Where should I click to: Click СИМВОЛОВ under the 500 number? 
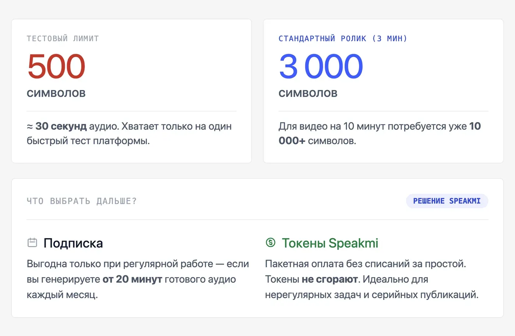point(56,94)
